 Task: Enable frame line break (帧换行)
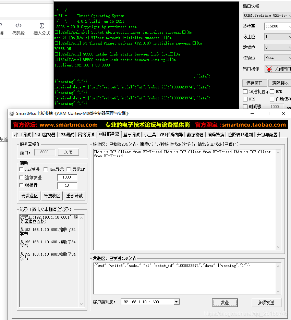(x=21, y=185)
